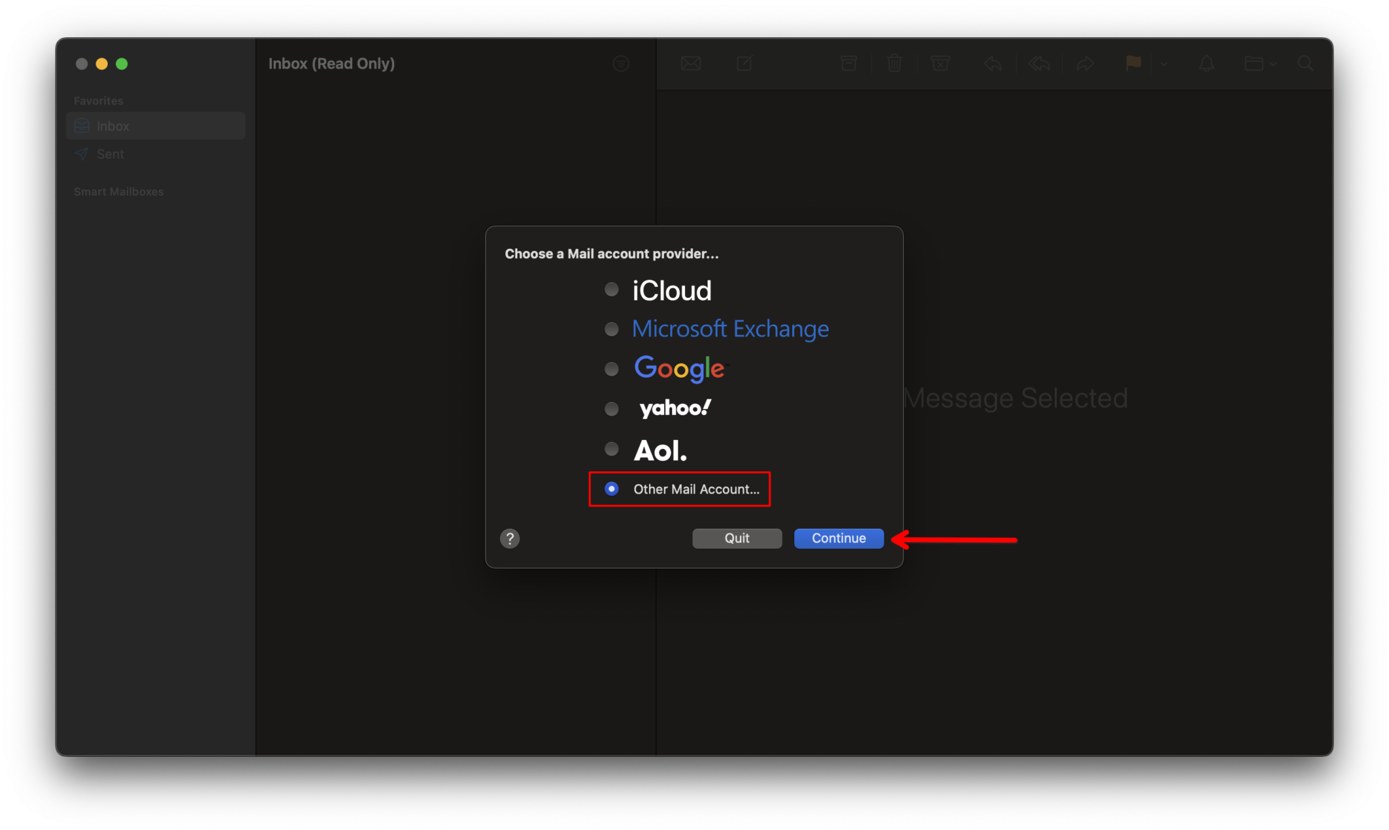Select the Google radio button

click(611, 369)
